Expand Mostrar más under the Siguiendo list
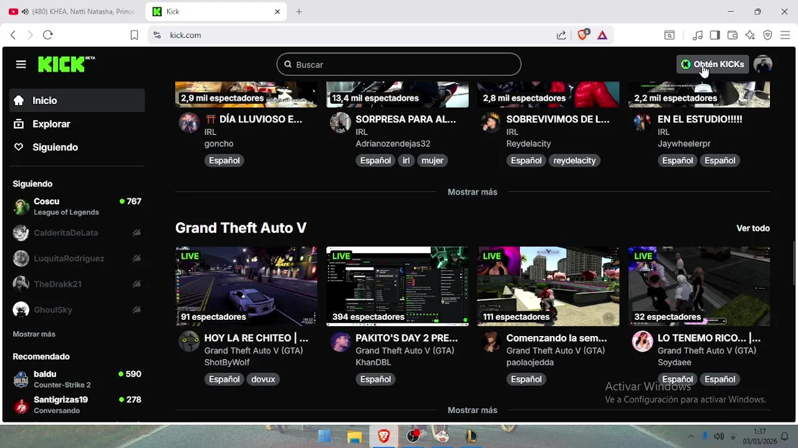 [x=34, y=334]
